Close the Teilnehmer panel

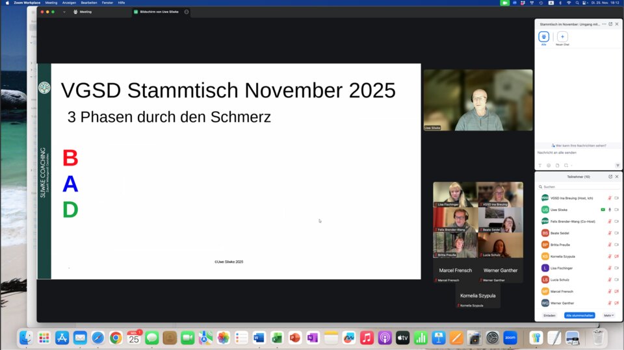617,177
